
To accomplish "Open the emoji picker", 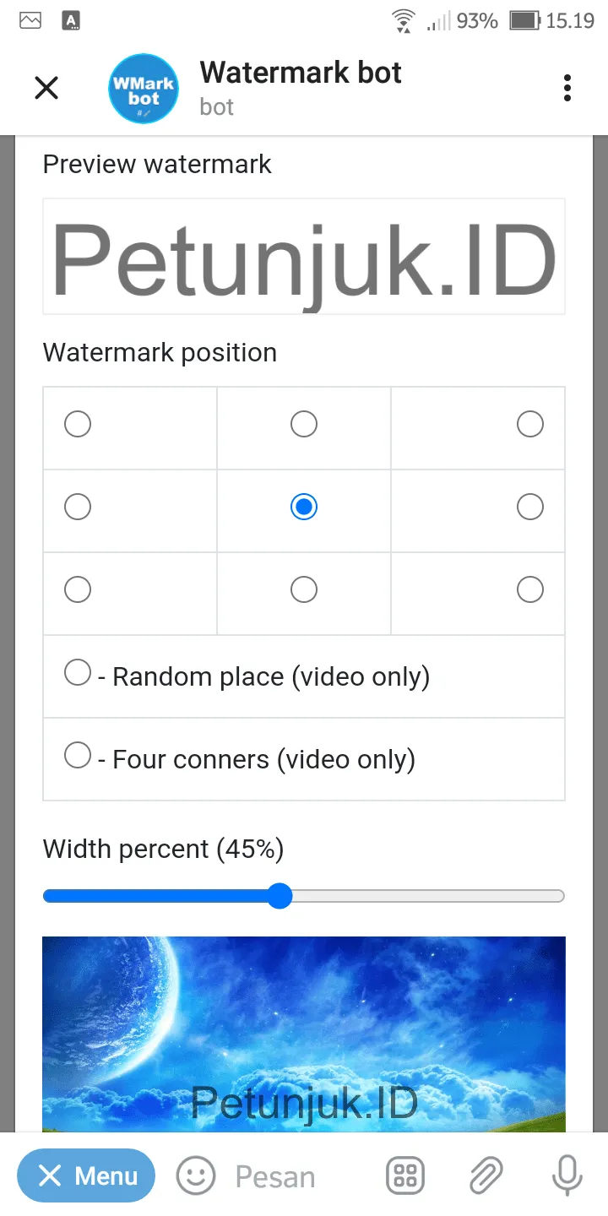I will pos(196,1175).
